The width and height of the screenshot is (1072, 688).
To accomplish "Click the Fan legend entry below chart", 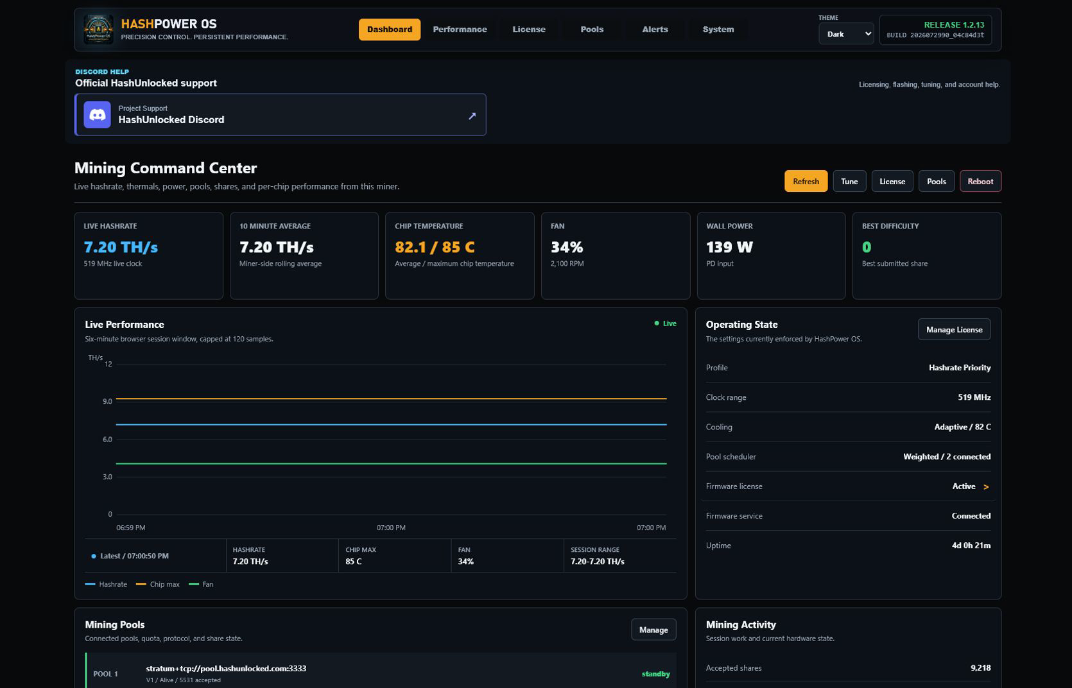I will pyautogui.click(x=201, y=584).
